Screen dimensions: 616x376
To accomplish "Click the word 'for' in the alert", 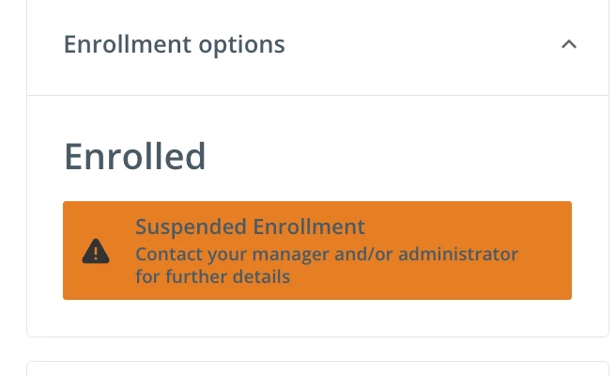I will pos(148,276).
